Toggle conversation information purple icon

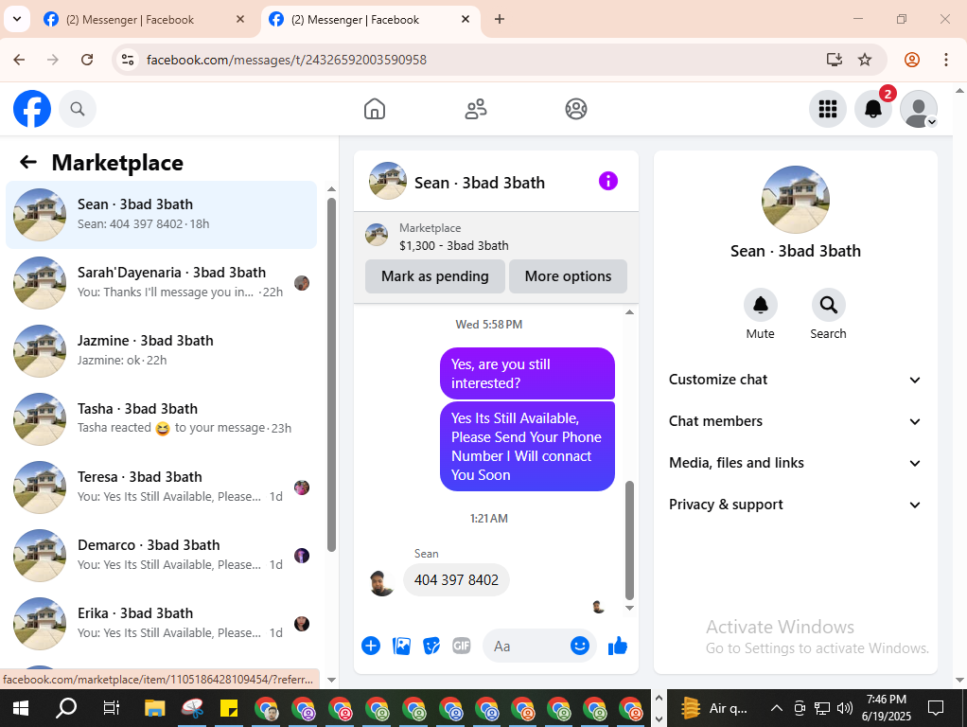point(608,181)
